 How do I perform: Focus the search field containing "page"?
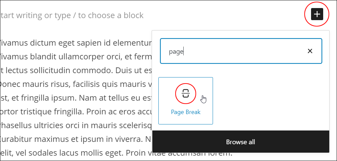241,51
